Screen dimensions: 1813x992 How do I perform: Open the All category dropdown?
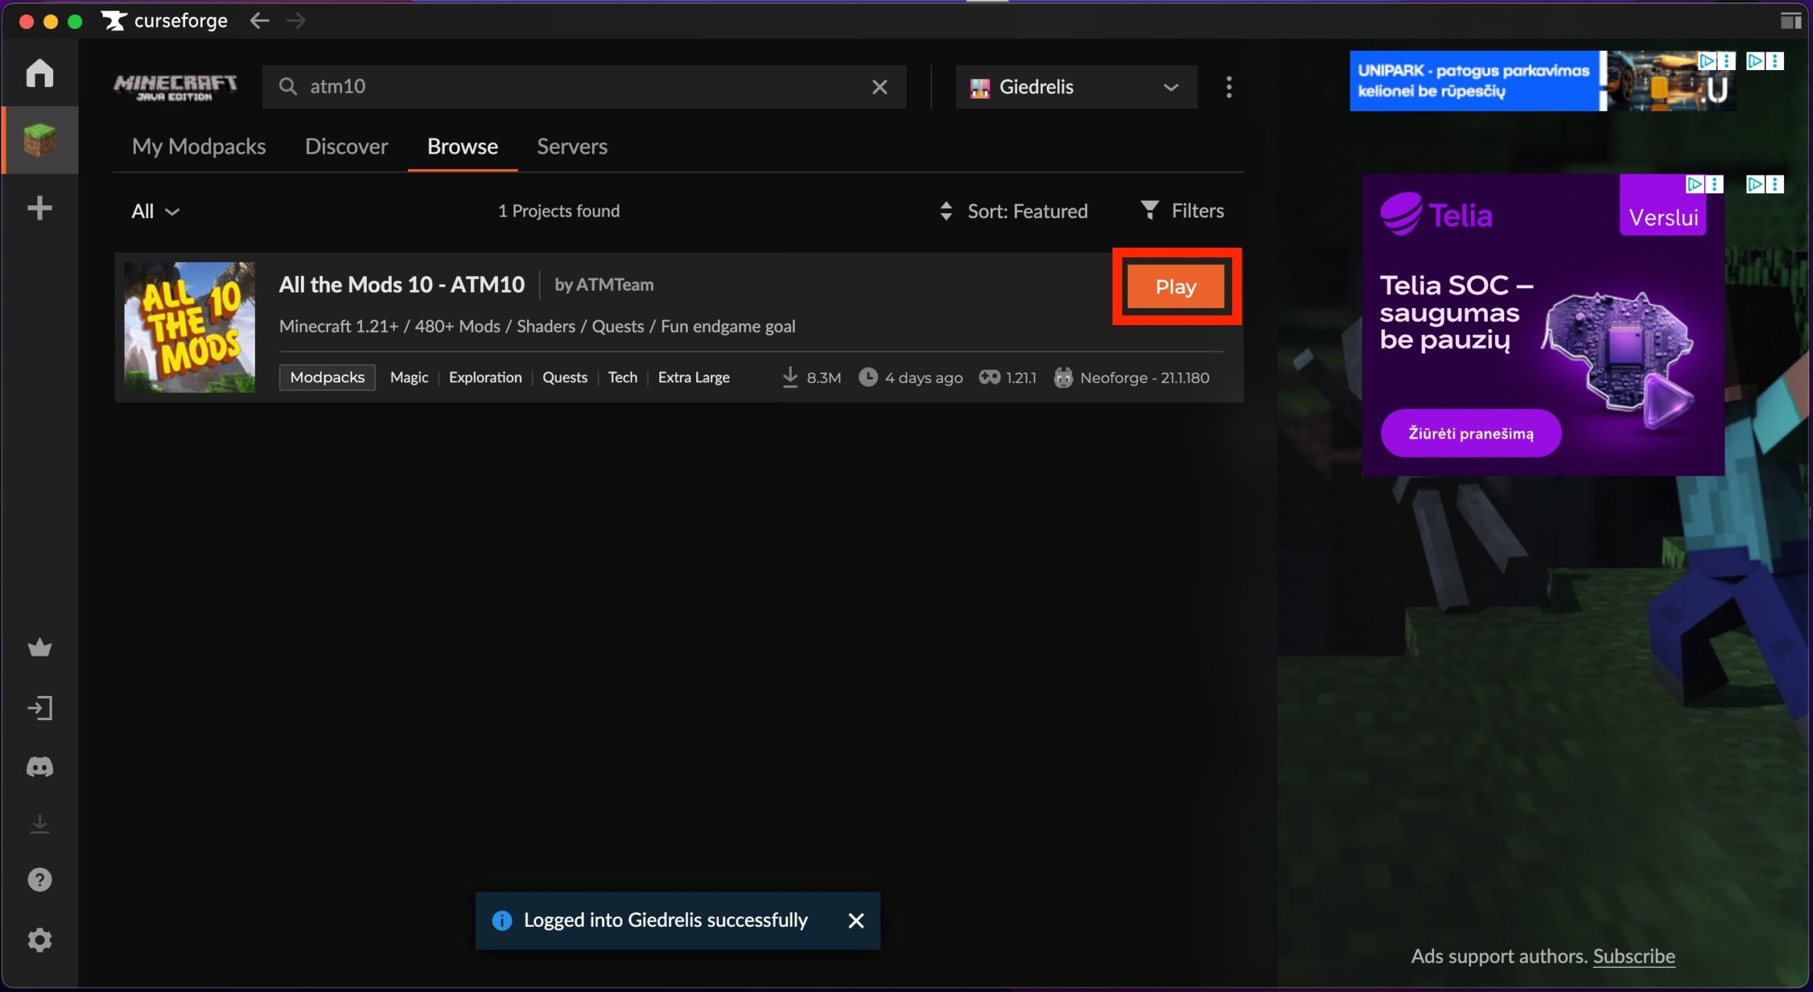click(155, 211)
